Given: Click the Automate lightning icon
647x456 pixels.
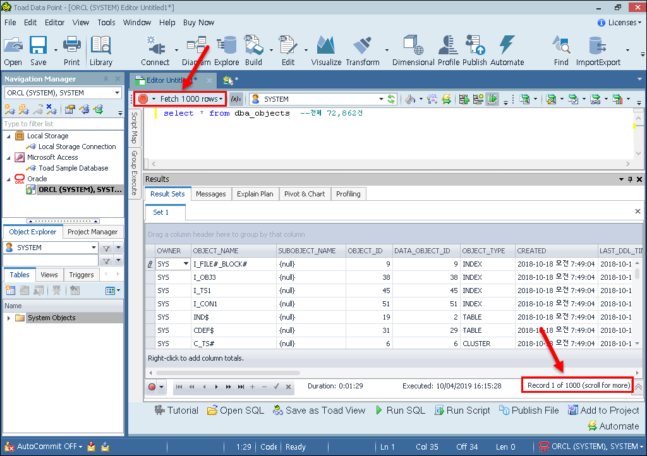Looking at the screenshot, I should tap(507, 50).
